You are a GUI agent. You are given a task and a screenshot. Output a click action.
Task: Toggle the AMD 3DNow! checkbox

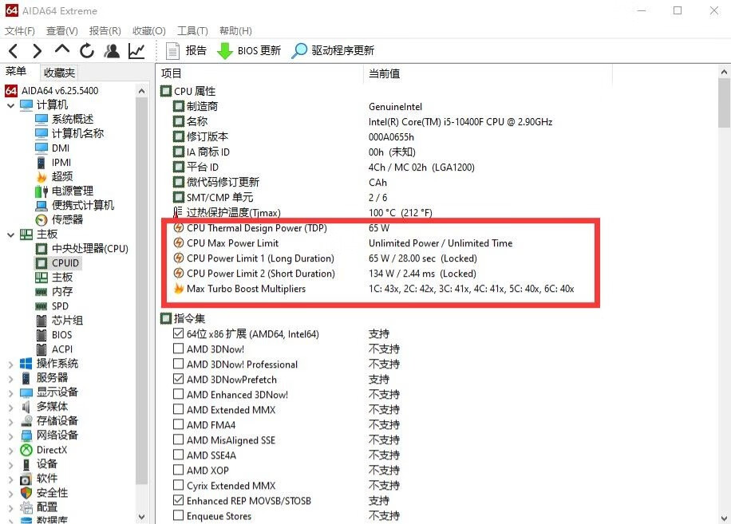point(178,349)
